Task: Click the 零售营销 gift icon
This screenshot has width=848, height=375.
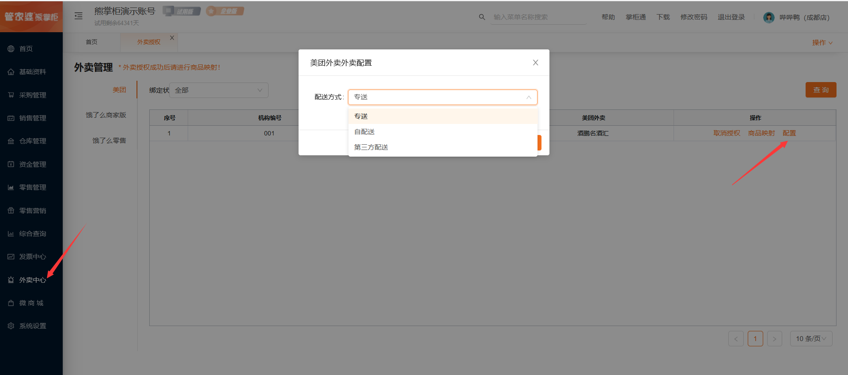Action: pyautogui.click(x=11, y=210)
